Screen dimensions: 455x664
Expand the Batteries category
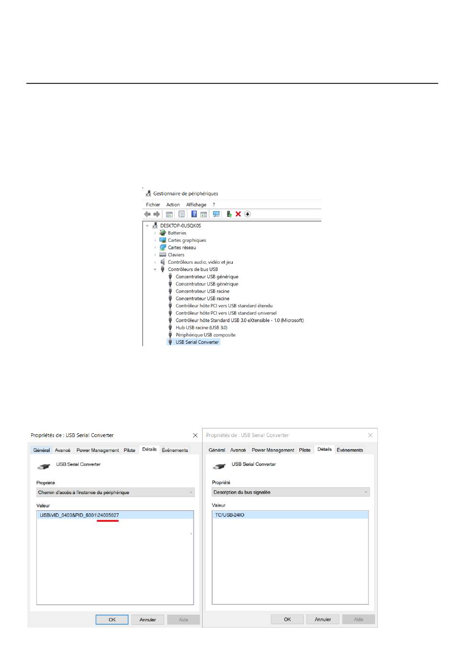155,233
